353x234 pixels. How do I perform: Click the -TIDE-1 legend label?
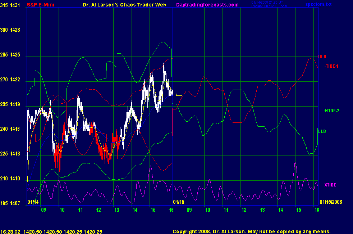click(x=331, y=66)
